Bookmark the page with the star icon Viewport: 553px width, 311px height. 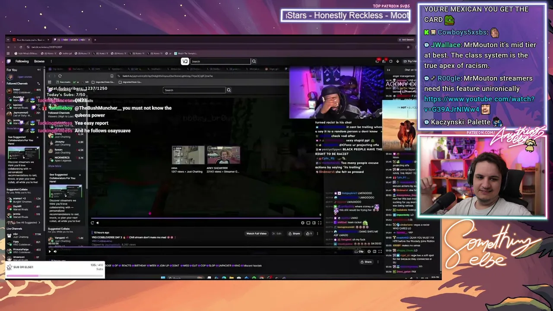pos(408,47)
